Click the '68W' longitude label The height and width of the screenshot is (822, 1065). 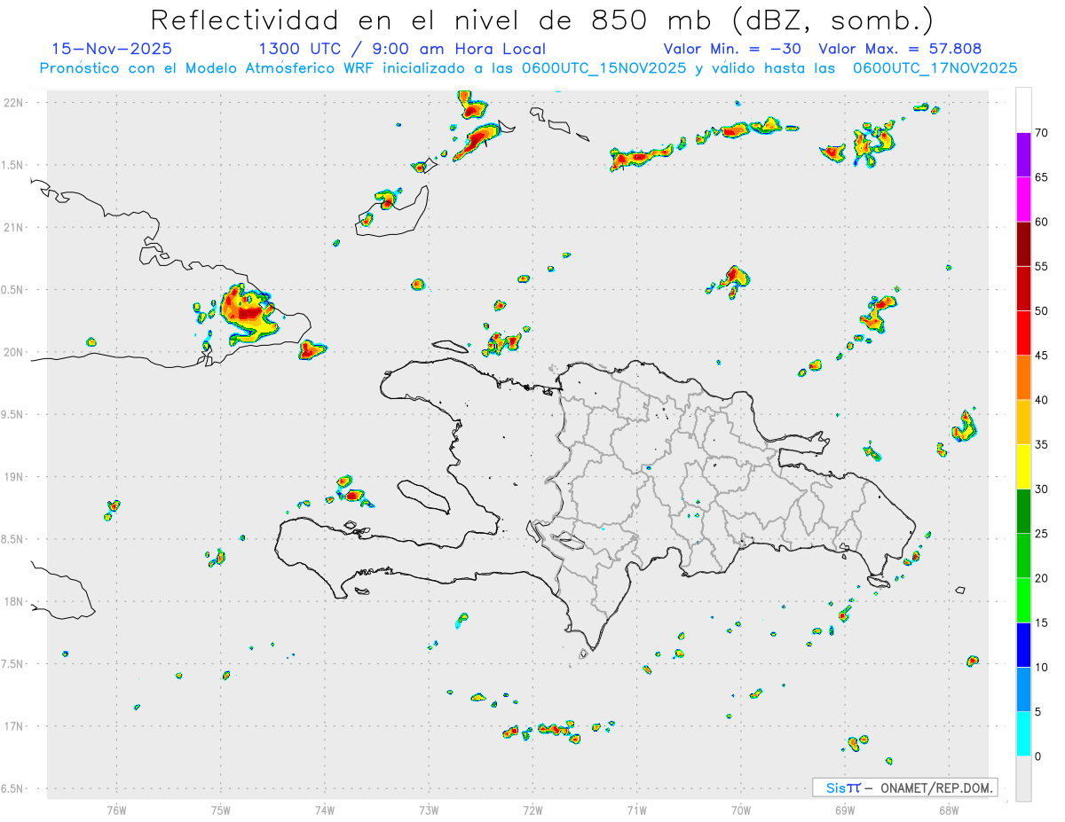tap(949, 810)
